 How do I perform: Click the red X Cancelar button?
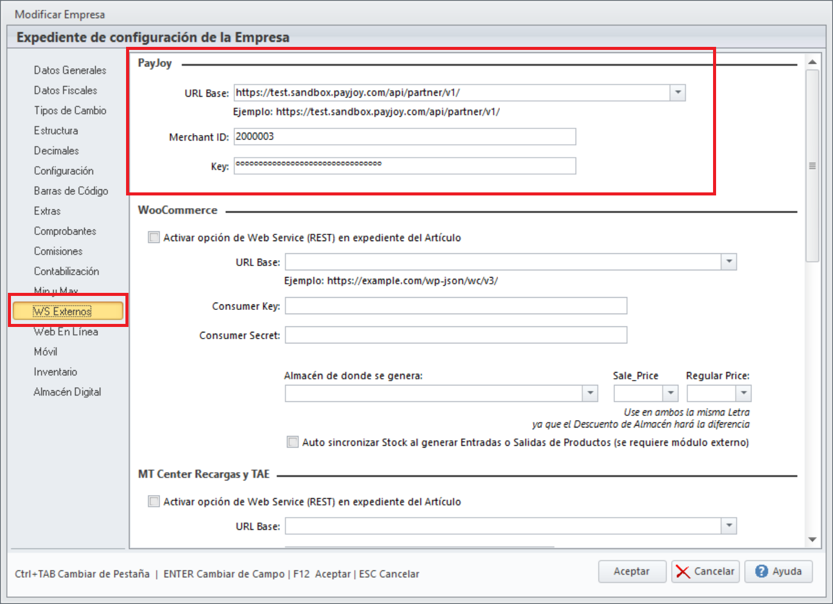(705, 572)
